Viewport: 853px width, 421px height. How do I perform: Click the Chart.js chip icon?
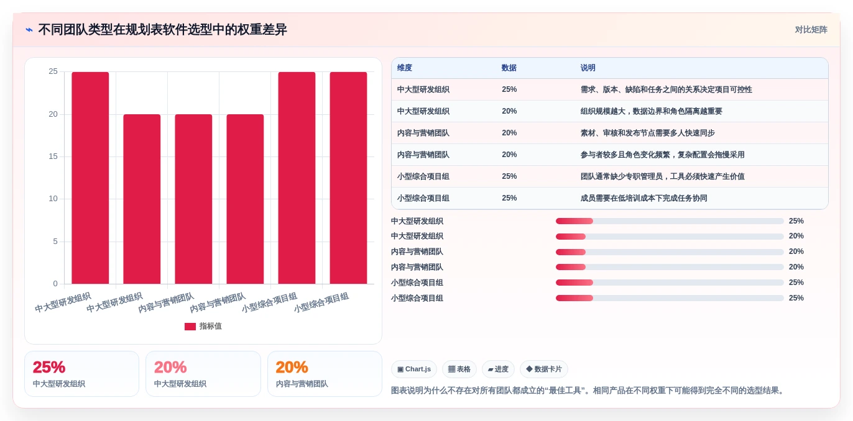tap(400, 369)
